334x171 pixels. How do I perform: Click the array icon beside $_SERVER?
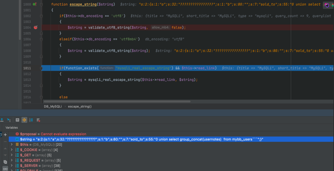(x=17, y=165)
